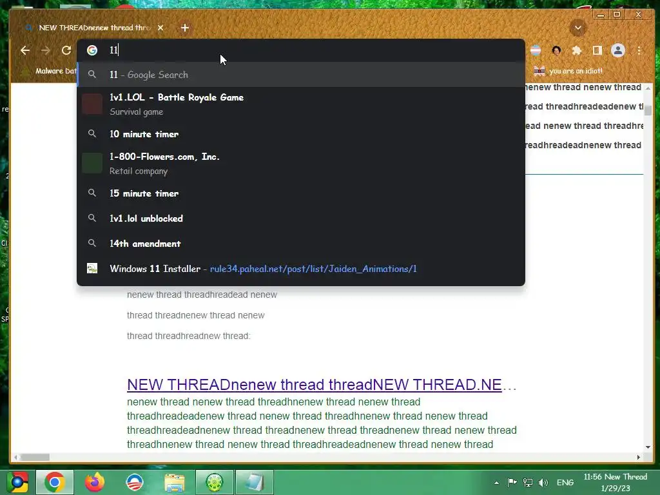Open the Chrome three-dot menu
Image resolution: width=660 pixels, height=495 pixels.
(639, 50)
